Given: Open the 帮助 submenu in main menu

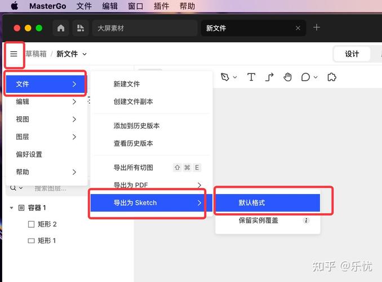Looking at the screenshot, I should (x=46, y=172).
